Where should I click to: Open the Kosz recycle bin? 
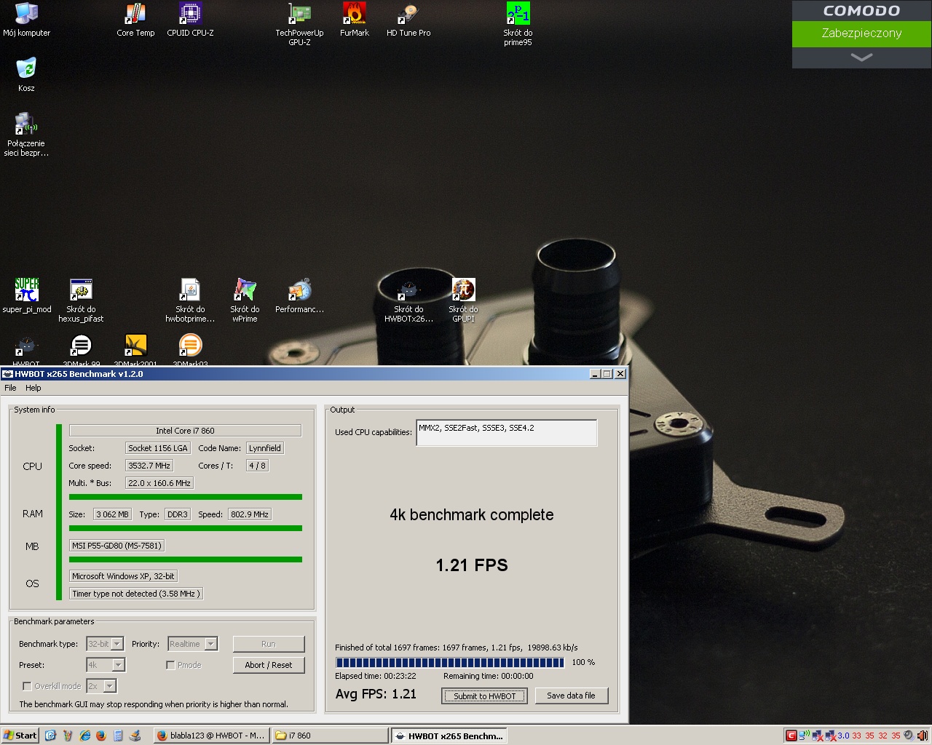coord(26,75)
